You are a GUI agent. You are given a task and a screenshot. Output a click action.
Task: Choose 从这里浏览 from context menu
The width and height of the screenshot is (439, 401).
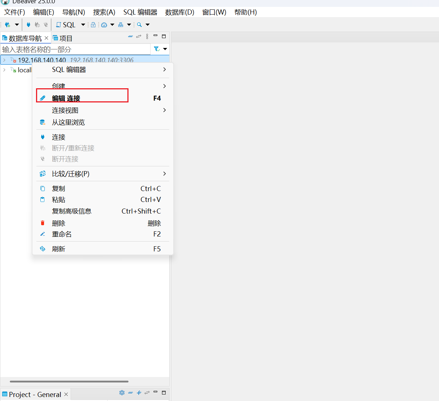click(103, 122)
